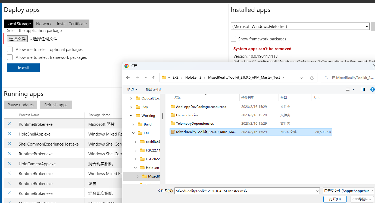The height and width of the screenshot is (203, 375).
Task: Terminate HoloShellApp.exe with X icon
Action: [x=9, y=134]
